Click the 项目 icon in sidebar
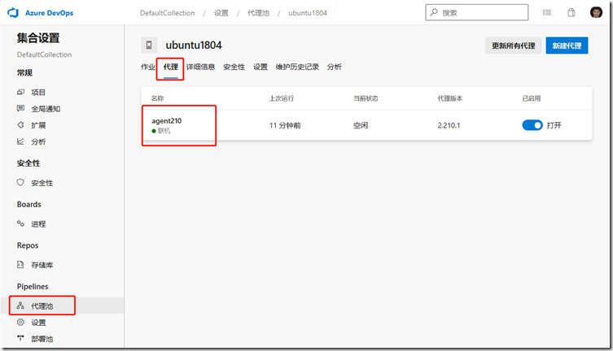The width and height of the screenshot is (613, 351). [20, 92]
